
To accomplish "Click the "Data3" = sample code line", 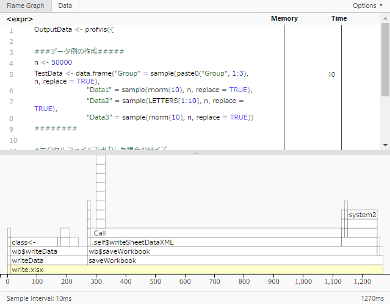I will (x=170, y=117).
